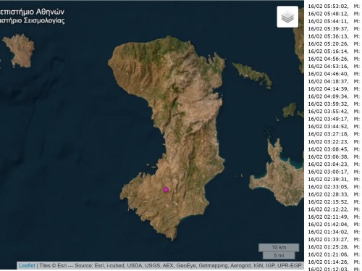Select the 16/02 03:00:17 event entry
Image resolution: width=362 pixels, height=271 pixels.
pos(334,172)
